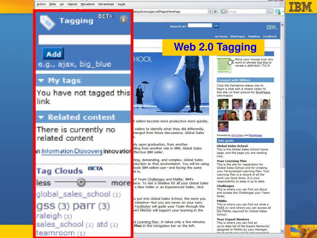This screenshot has height=238, width=317.
Task: Click the first visitor photo in the top row
Action: (223, 104)
